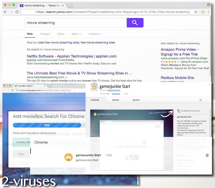Close the movieBox Search tab
215x188 pixels.
[45, 86]
